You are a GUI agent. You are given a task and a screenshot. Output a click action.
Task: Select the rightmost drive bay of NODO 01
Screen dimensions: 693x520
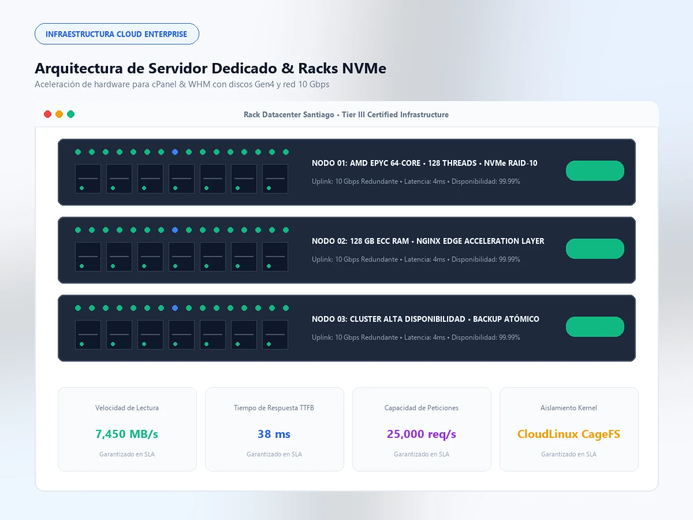click(275, 179)
